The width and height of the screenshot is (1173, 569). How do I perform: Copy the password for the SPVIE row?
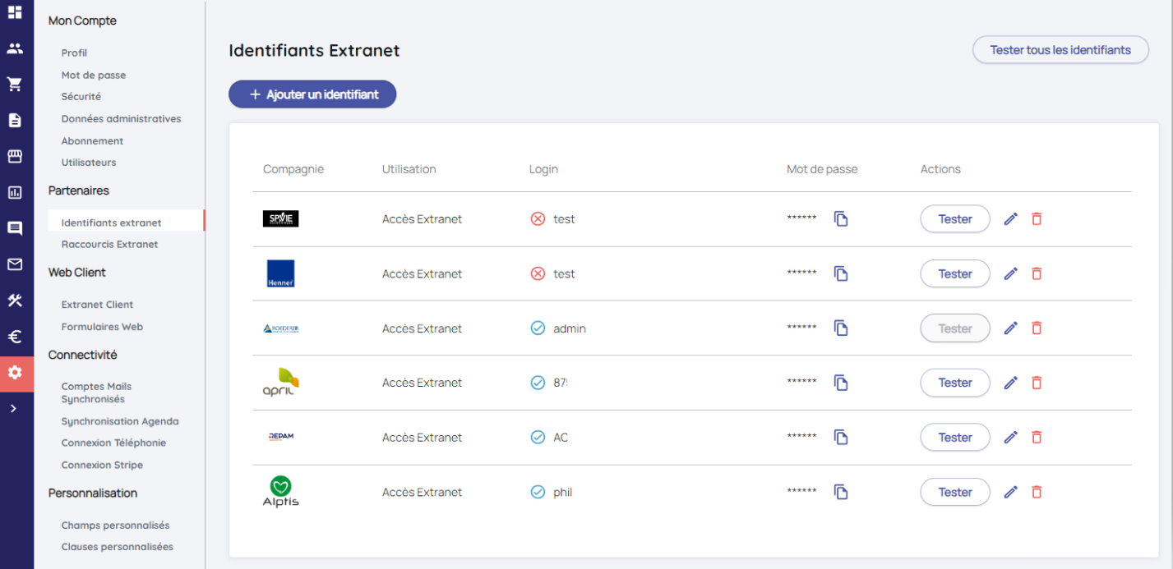841,219
